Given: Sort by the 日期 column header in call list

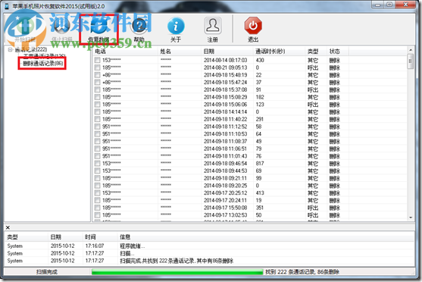Looking at the screenshot, I should click(x=227, y=52).
